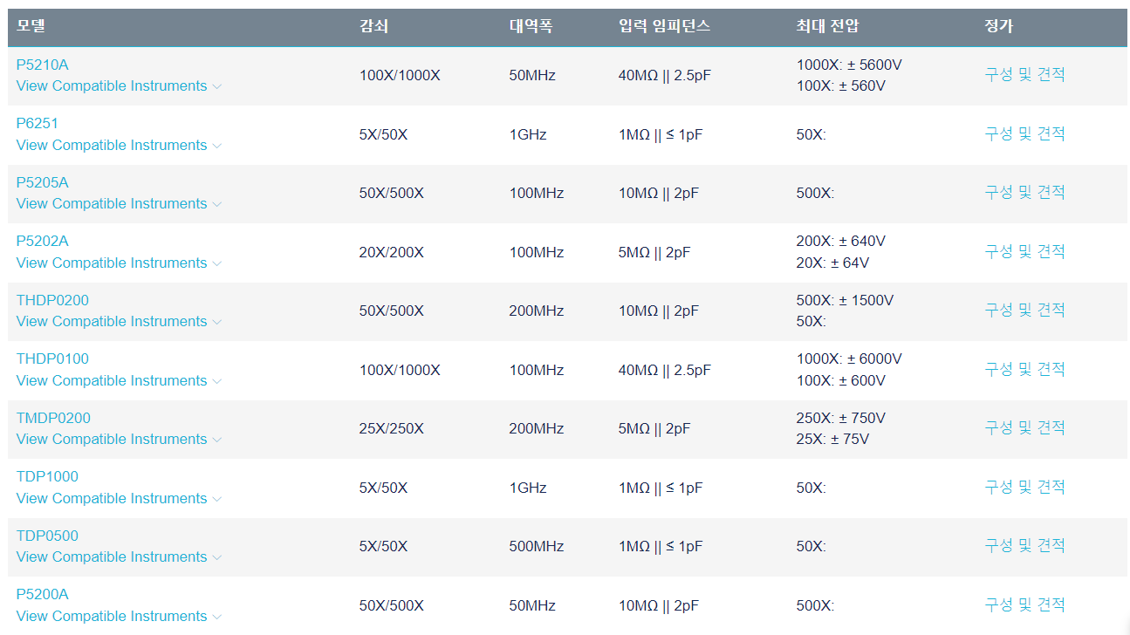This screenshot has width=1130, height=635.
Task: Click the 모델 column header
Action: click(31, 26)
